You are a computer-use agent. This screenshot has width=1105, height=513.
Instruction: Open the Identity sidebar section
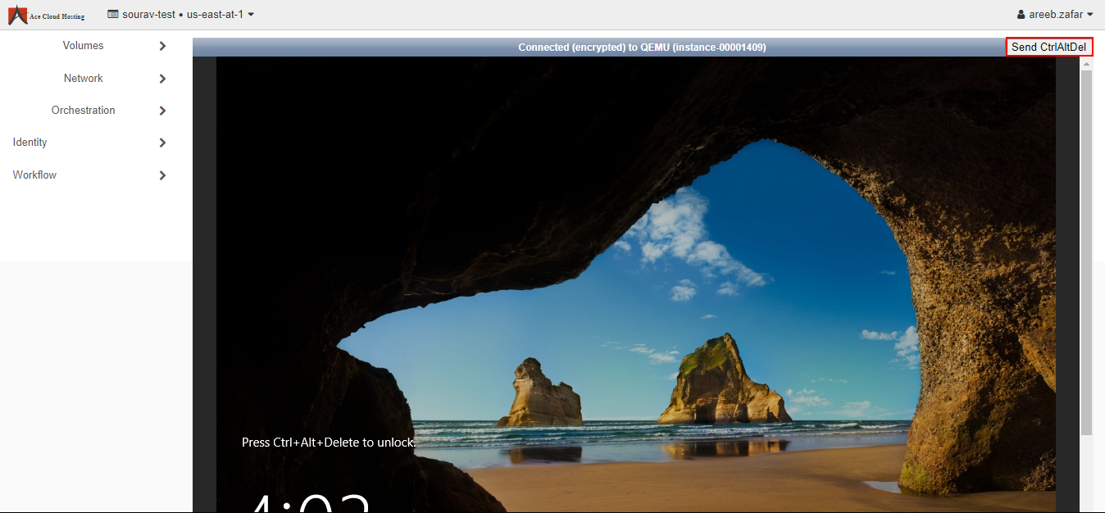click(30, 143)
